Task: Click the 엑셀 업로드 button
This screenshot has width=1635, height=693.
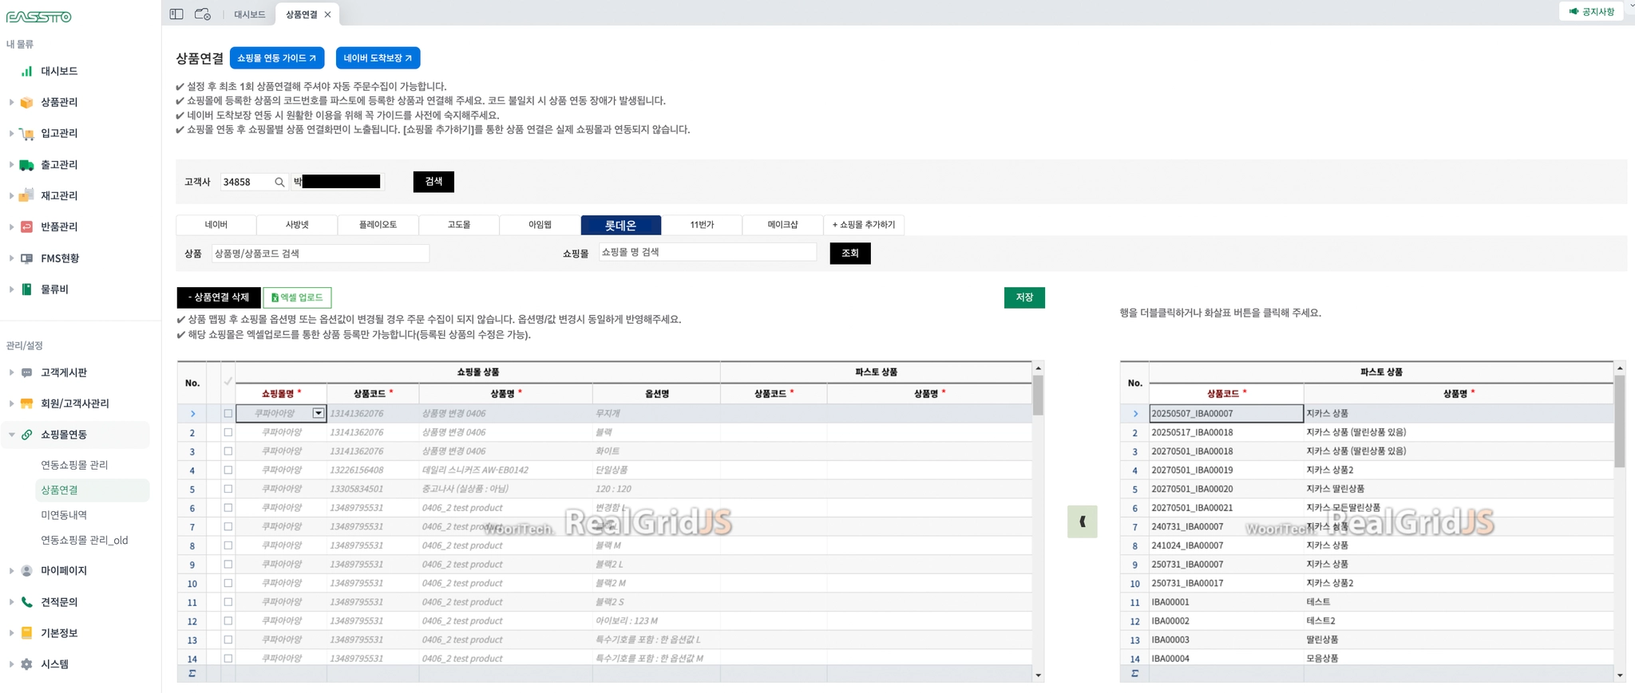Action: 297,297
